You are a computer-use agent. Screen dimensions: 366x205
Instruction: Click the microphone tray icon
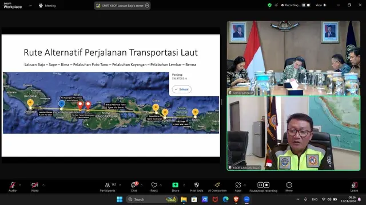click(x=305, y=199)
